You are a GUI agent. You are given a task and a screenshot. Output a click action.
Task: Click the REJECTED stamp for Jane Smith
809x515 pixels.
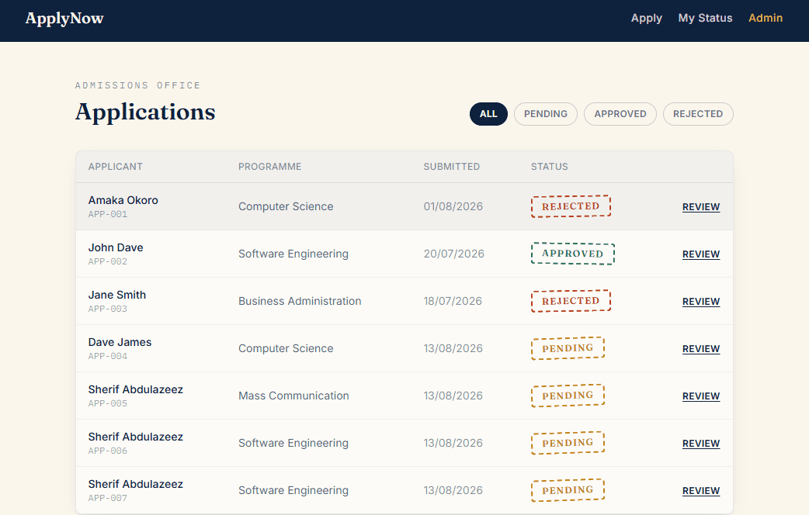coord(571,301)
